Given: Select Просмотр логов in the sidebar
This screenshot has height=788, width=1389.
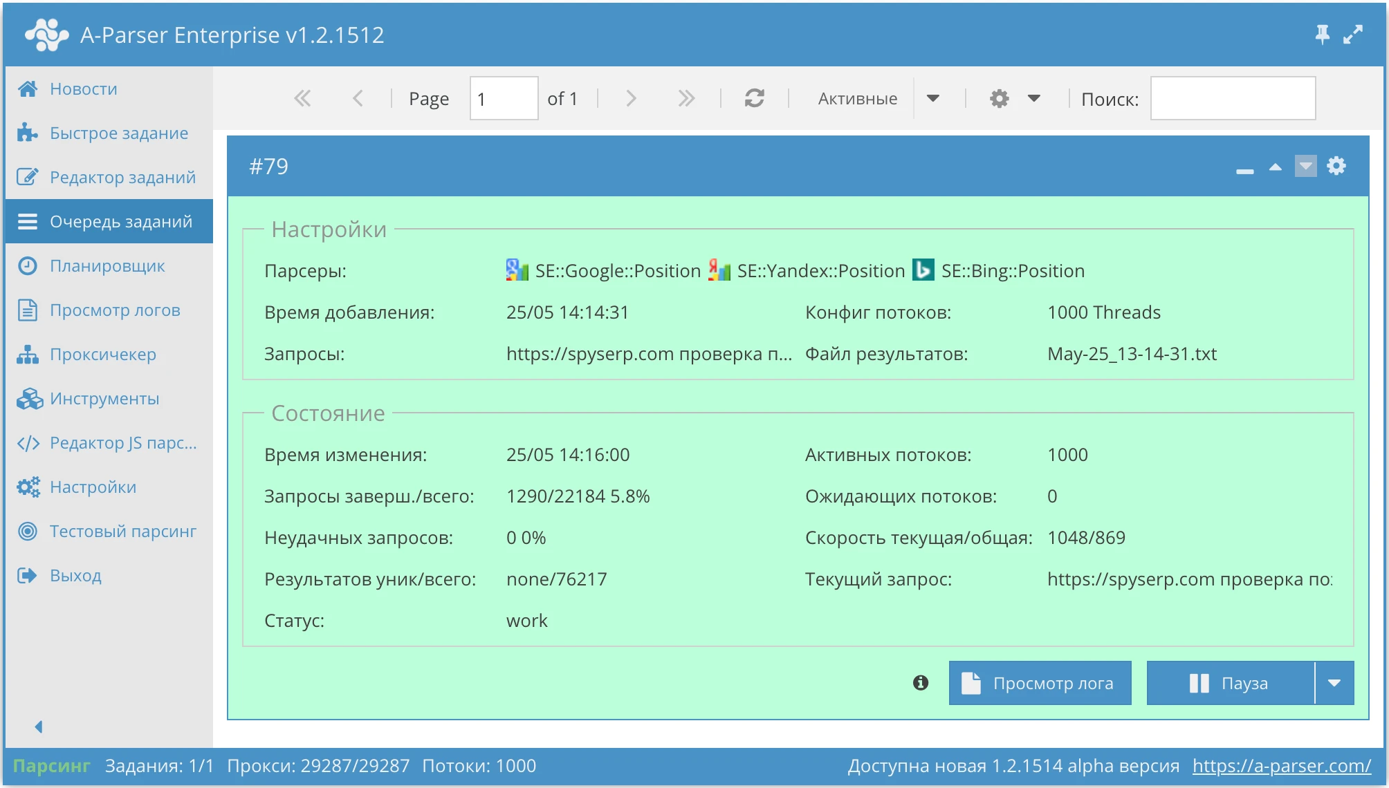Looking at the screenshot, I should pos(114,310).
